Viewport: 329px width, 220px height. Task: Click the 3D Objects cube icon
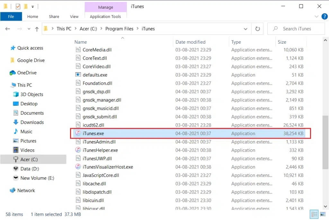coord(16,94)
